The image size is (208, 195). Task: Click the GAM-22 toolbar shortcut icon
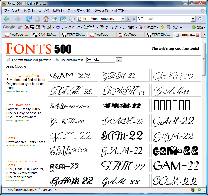(x=32, y=27)
